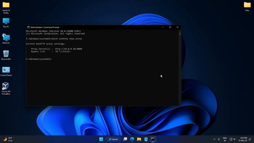This screenshot has width=254, height=143.
Task: Open the clock and date flyout
Action: click(242, 139)
